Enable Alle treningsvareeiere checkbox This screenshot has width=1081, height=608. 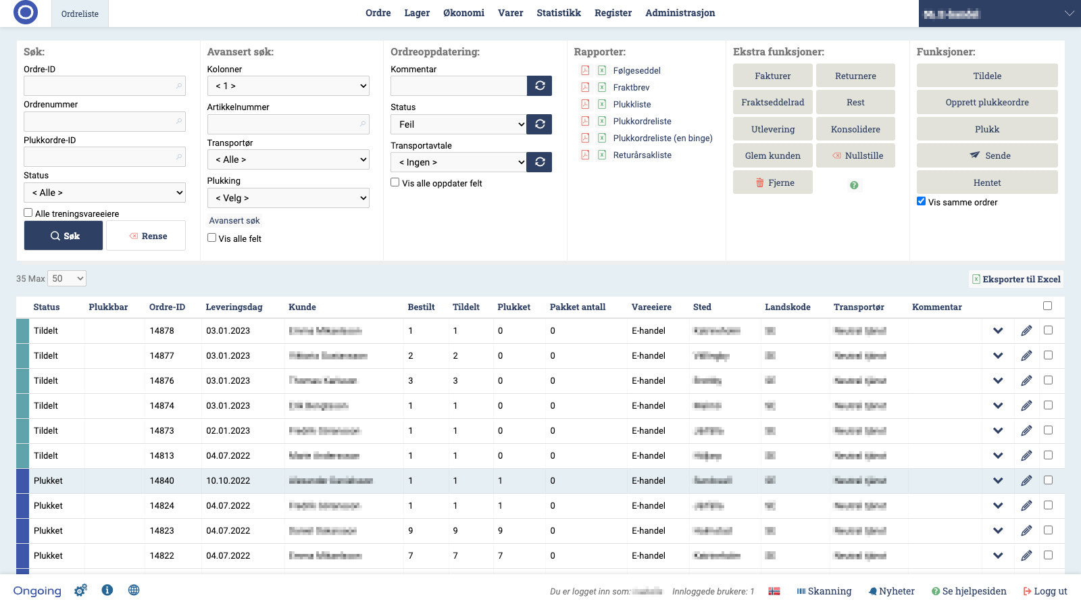click(28, 213)
